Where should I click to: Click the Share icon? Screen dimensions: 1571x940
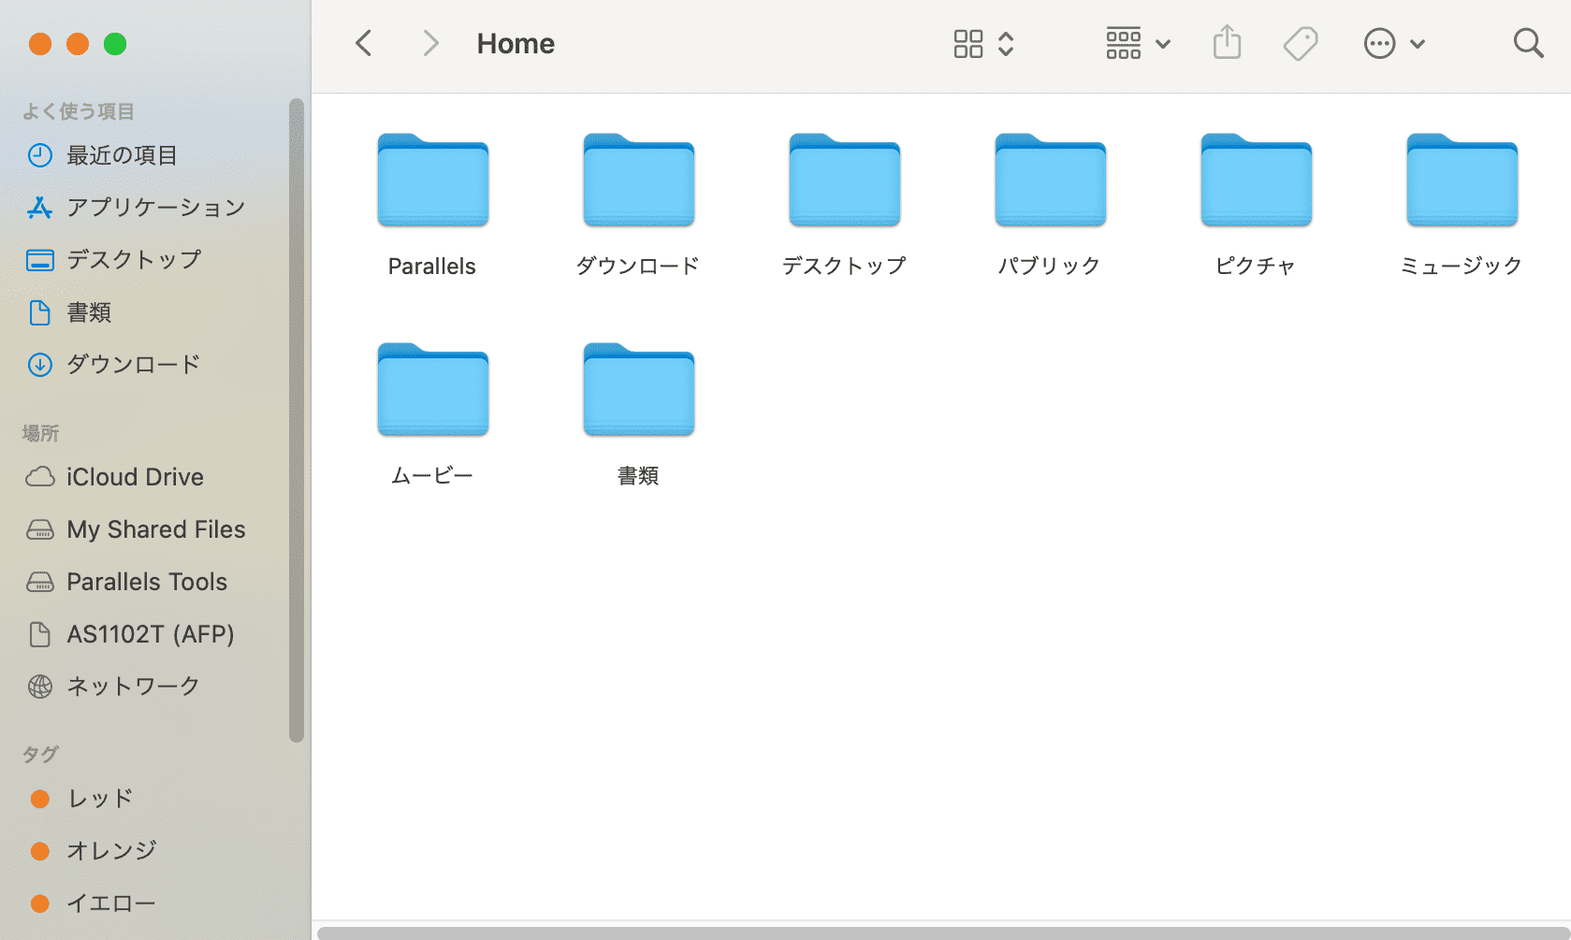(x=1227, y=43)
